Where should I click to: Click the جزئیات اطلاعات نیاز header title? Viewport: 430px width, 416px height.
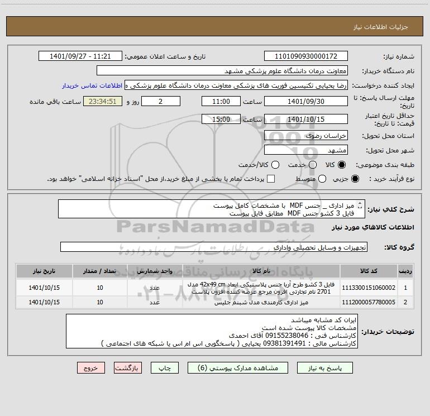[381, 27]
